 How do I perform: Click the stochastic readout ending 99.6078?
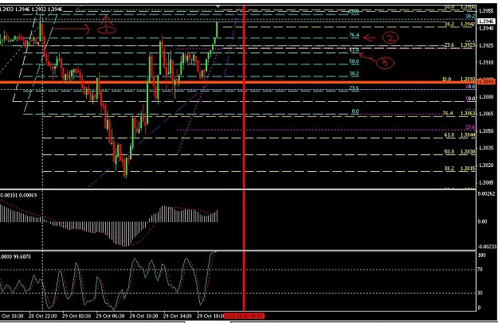[16, 256]
